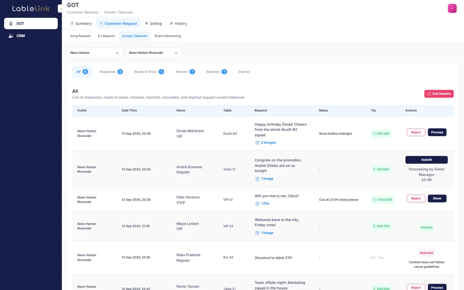Open the 1 File attachment link

coord(265,203)
